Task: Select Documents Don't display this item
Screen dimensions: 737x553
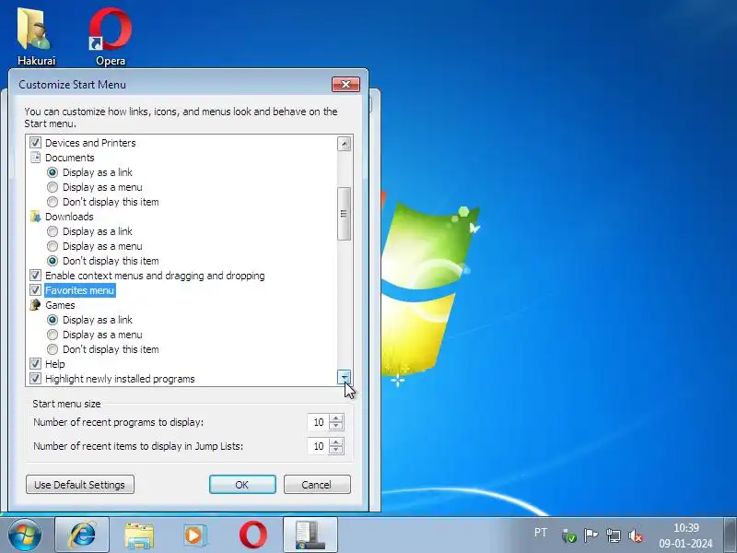Action: point(53,202)
